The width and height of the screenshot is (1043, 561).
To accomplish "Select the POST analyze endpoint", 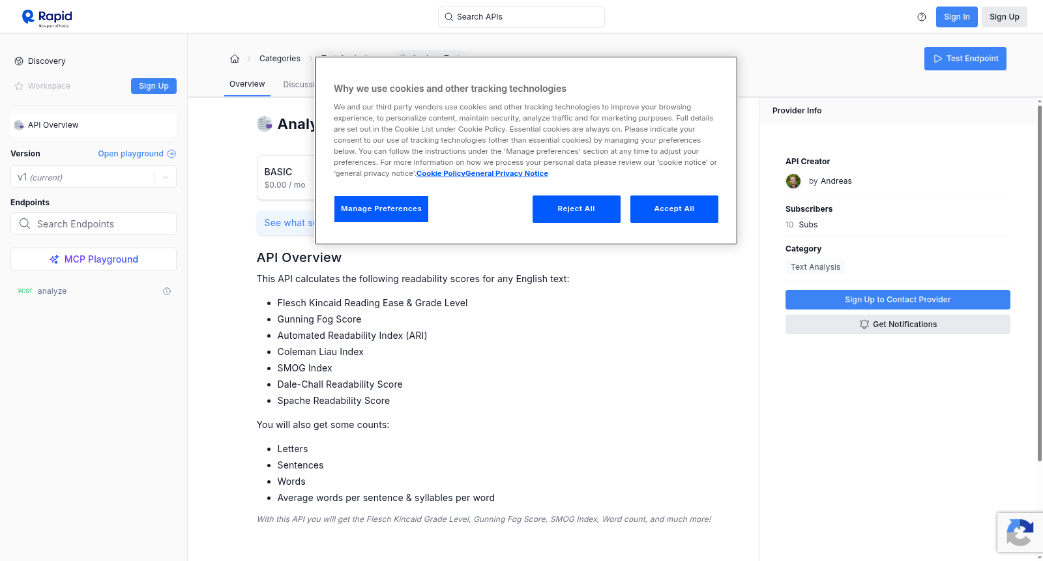I will click(93, 291).
